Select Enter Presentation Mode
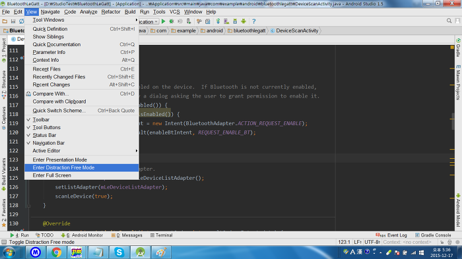Viewport: 462px width, 259px height. pyautogui.click(x=82, y=159)
